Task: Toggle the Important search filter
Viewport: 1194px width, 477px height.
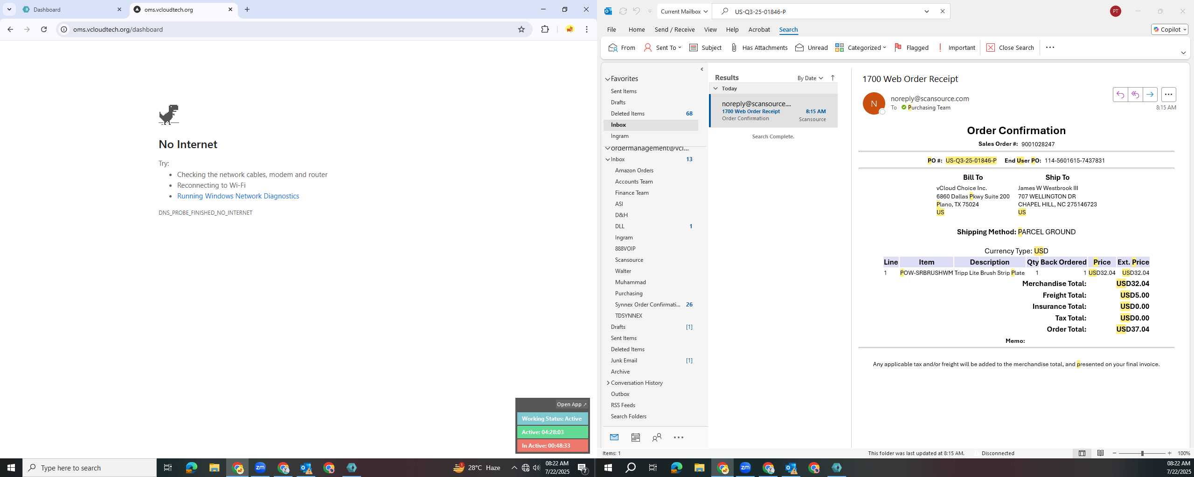Action: [x=956, y=48]
